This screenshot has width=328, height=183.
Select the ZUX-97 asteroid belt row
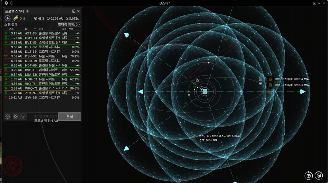42,93
